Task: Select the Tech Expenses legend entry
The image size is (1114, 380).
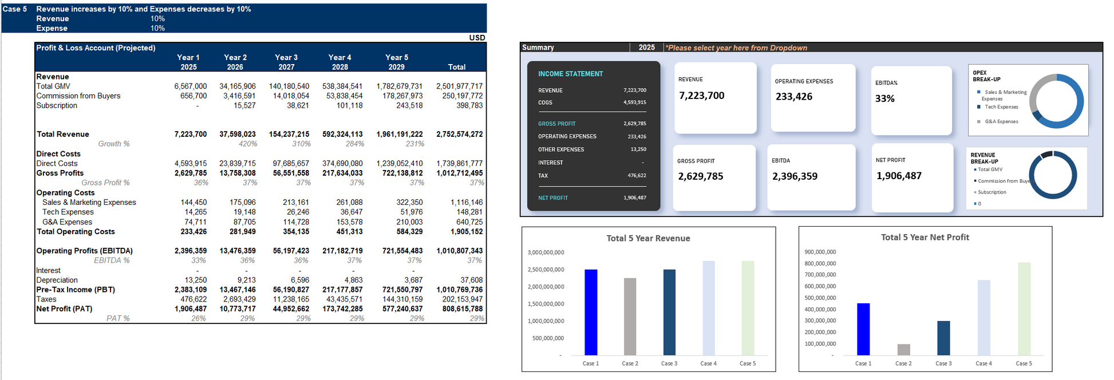Action: (x=1001, y=107)
